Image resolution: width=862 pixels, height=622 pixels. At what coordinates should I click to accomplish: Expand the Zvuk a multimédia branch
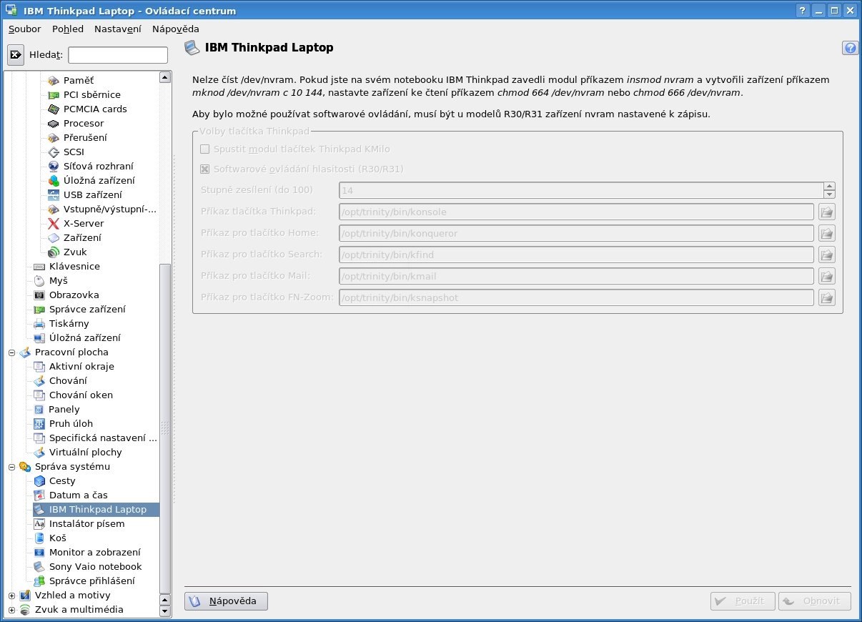11,610
